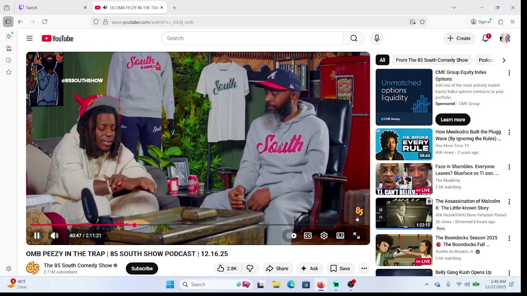This screenshot has width=527, height=296.
Task: Subscribe to The 85 South Comedy Show
Action: (x=142, y=268)
